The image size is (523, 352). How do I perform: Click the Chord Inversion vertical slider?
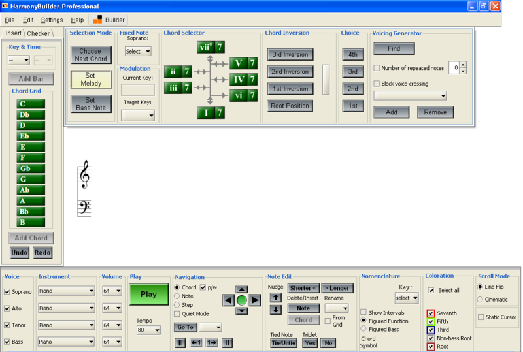(x=326, y=80)
